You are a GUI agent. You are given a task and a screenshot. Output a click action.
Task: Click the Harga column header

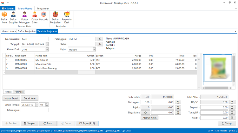pos(129,56)
